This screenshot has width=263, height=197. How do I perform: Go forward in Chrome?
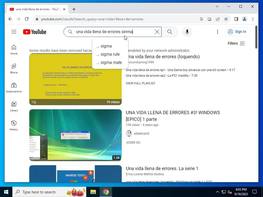pyautogui.click(x=18, y=19)
